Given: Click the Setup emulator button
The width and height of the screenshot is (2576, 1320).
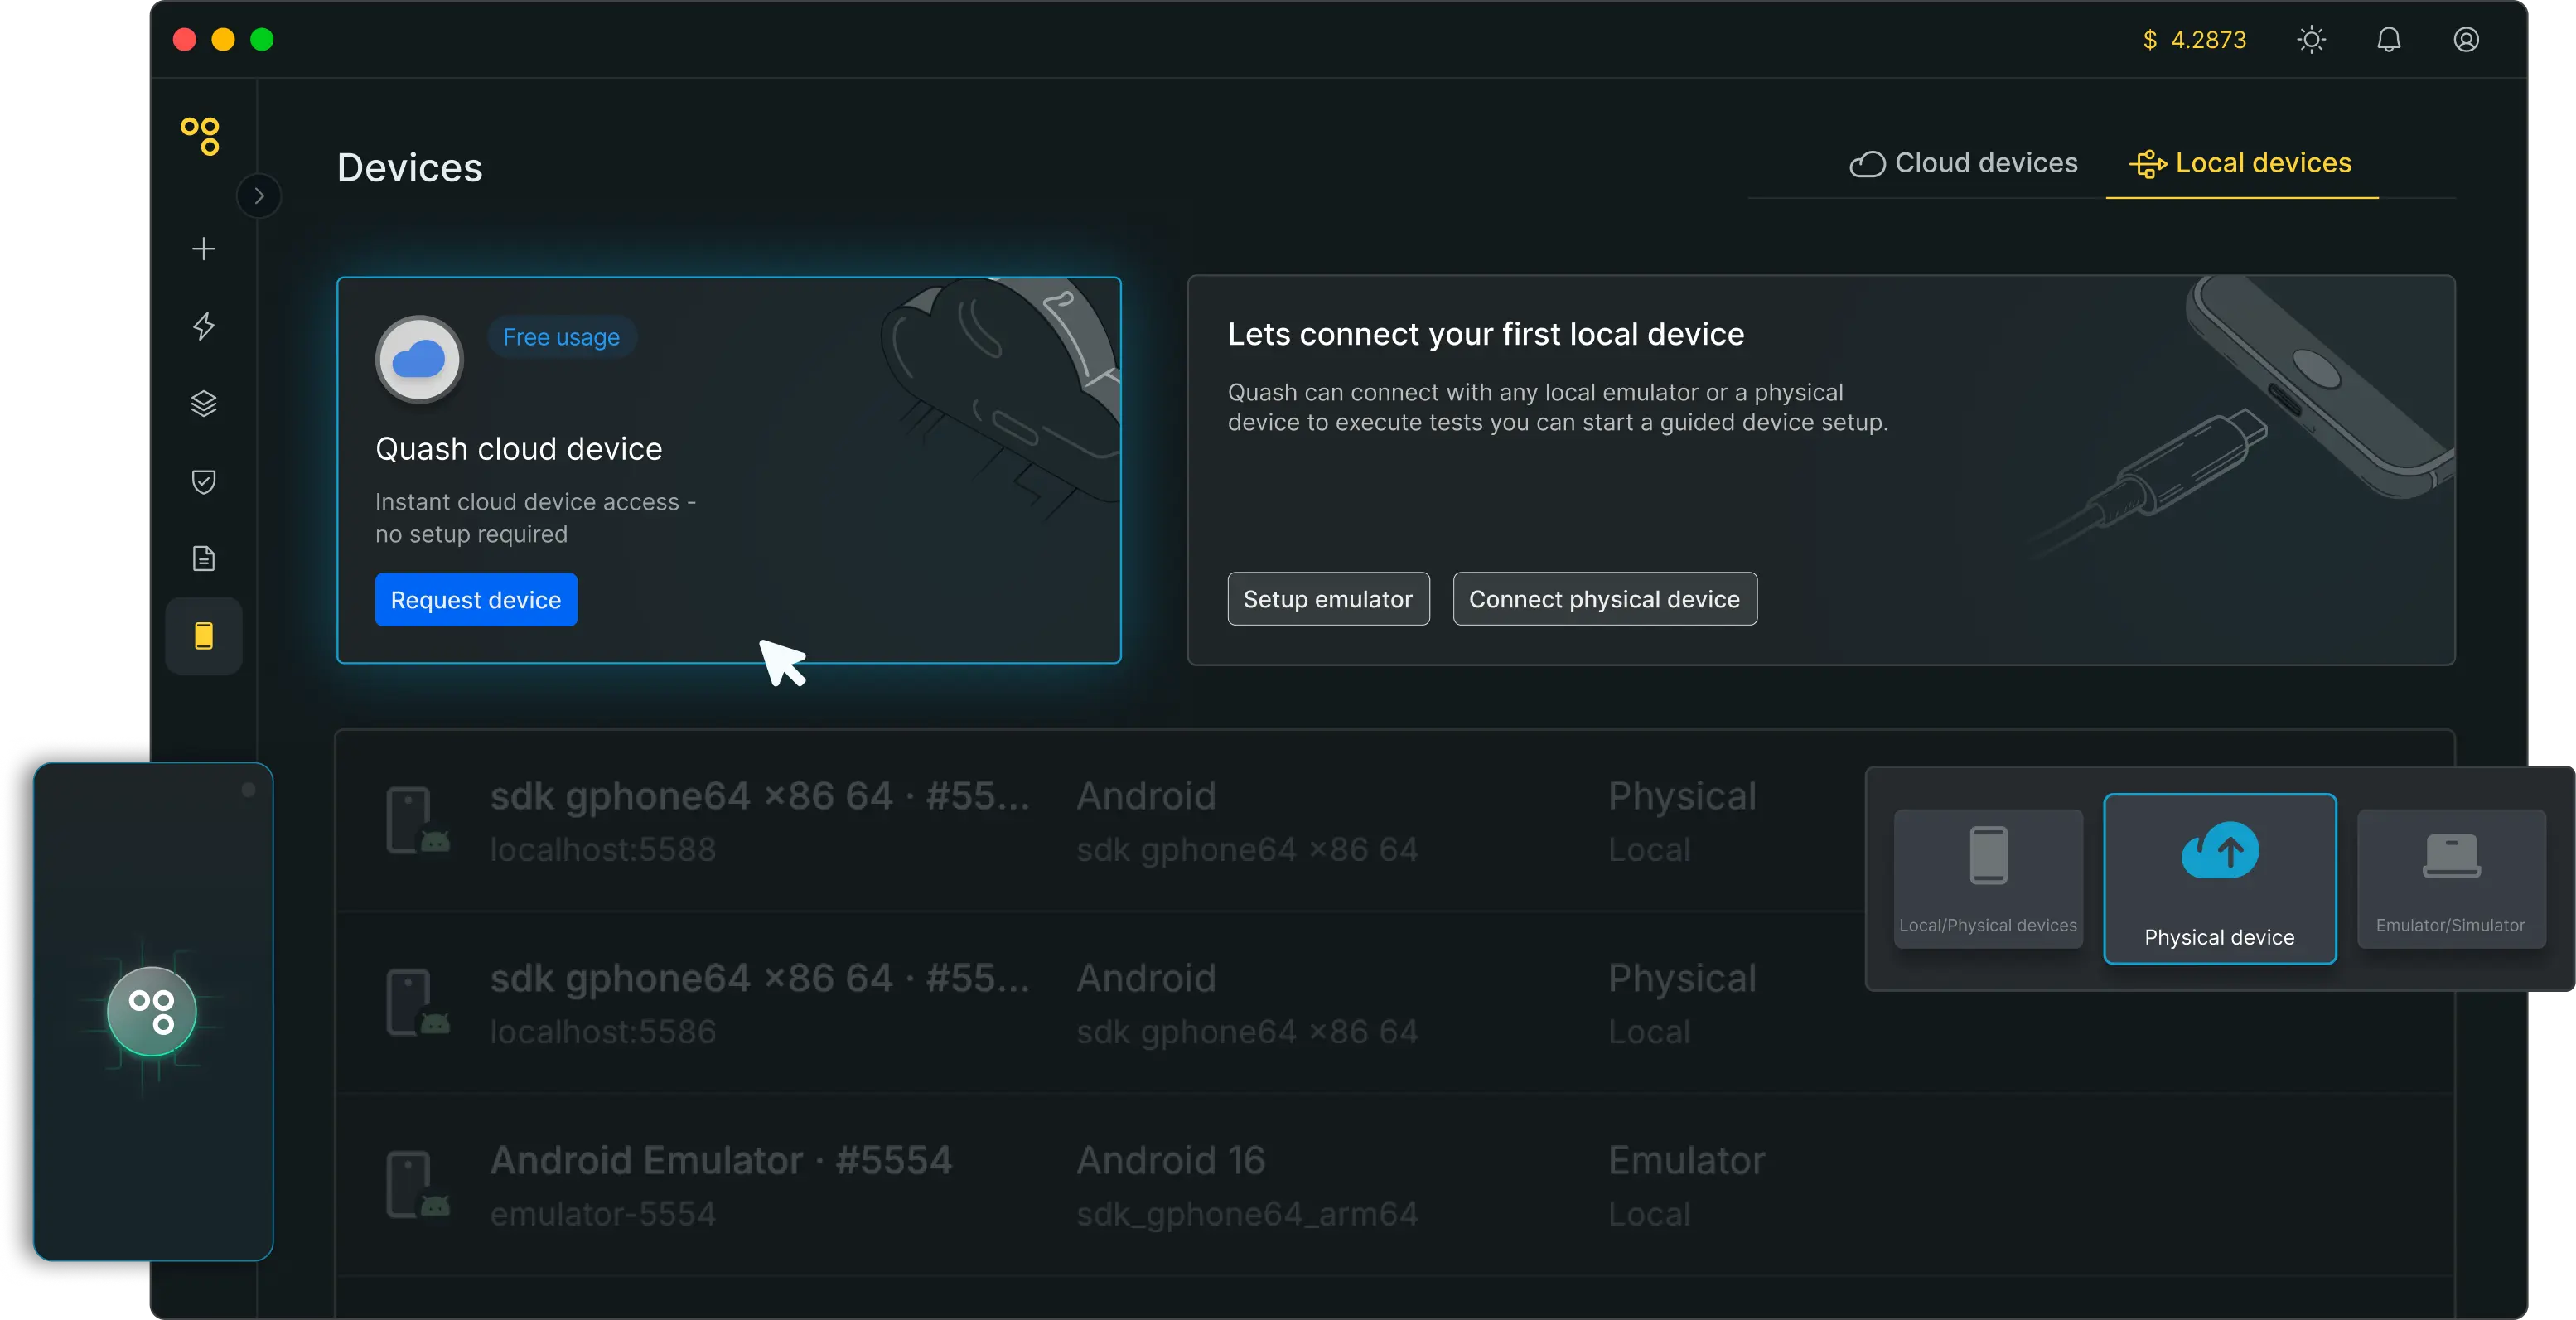Looking at the screenshot, I should point(1328,598).
